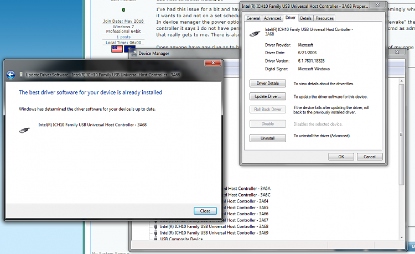Select Host Controller - 3A65 in Device Manager
Image resolution: width=415 pixels, height=254 pixels.
click(246, 208)
